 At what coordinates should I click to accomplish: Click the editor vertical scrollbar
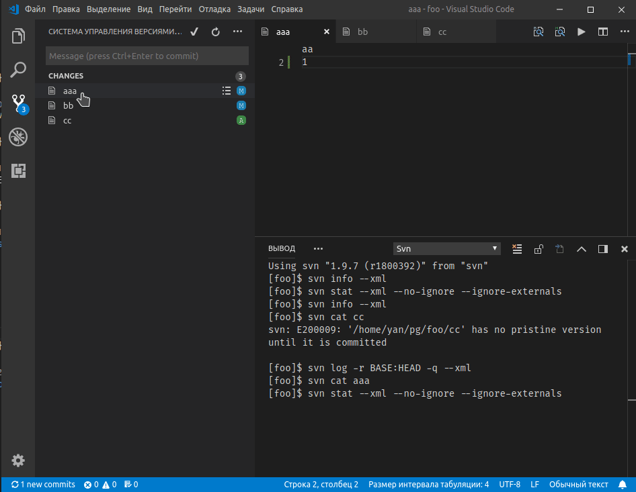click(631, 140)
